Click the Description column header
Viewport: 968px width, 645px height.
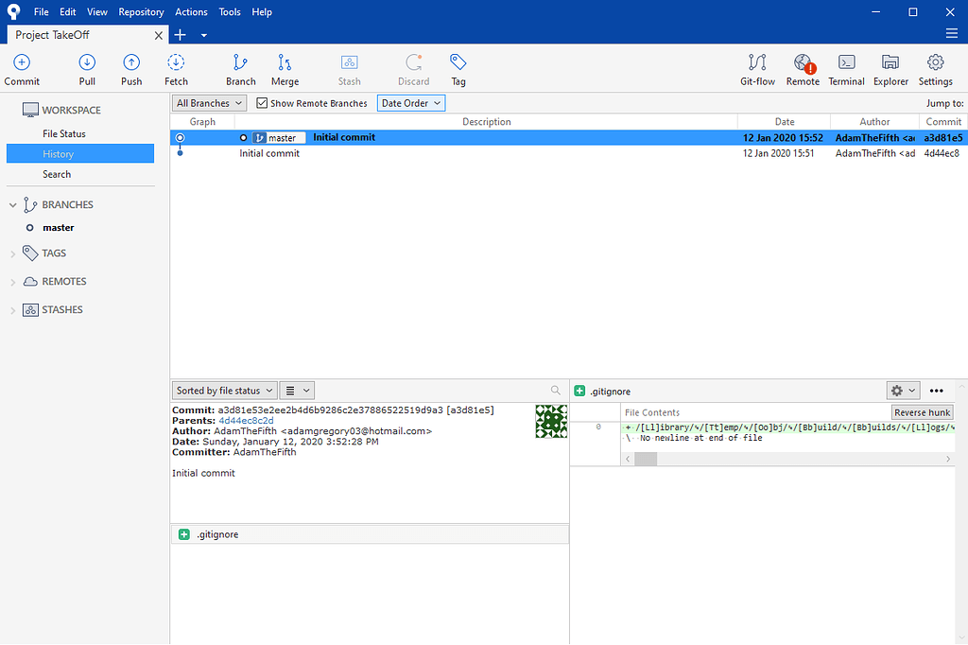(487, 122)
